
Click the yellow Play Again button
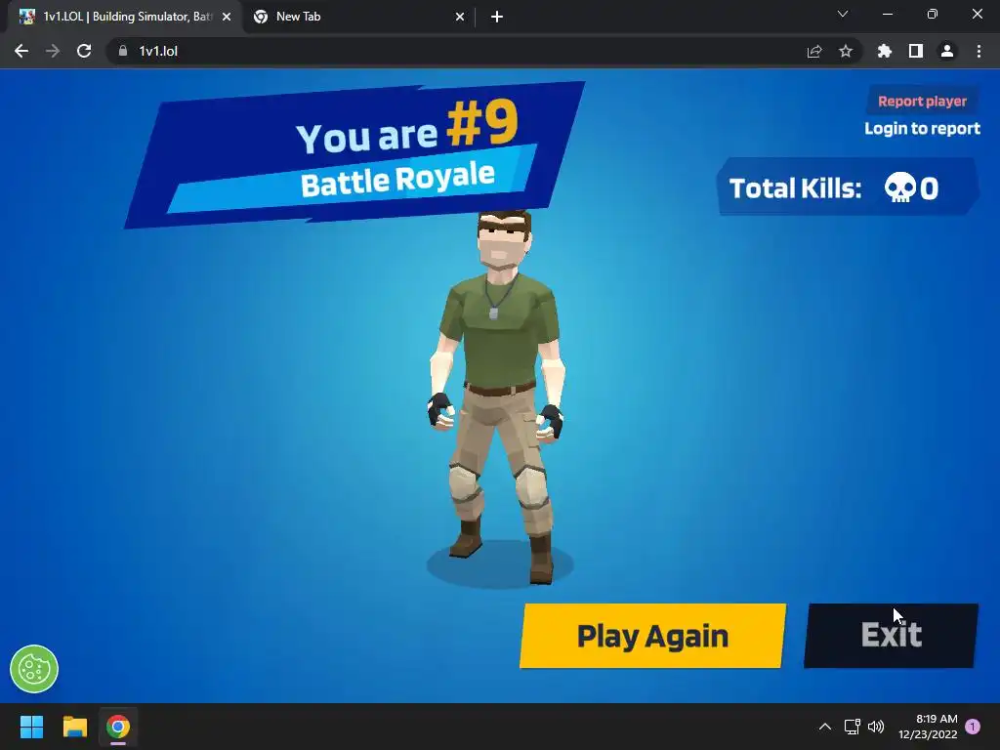click(x=652, y=636)
